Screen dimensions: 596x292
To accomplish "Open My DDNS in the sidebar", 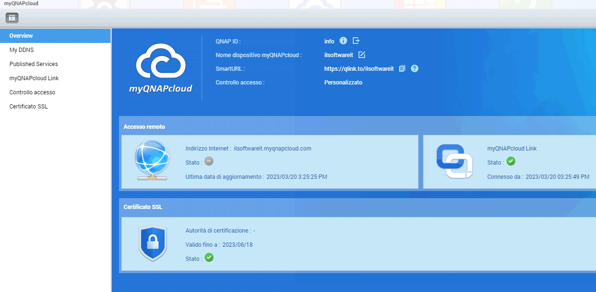I will [x=55, y=50].
